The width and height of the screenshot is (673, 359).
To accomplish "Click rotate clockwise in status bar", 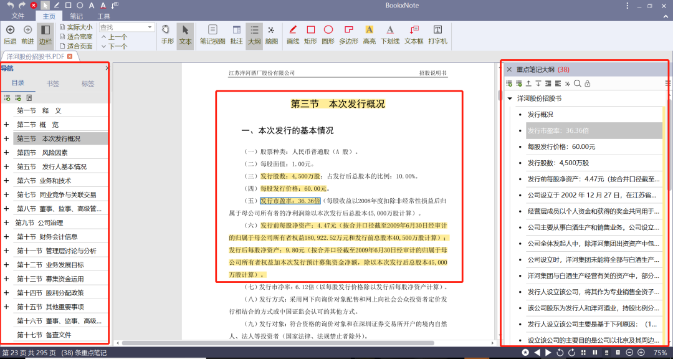I will (x=571, y=353).
